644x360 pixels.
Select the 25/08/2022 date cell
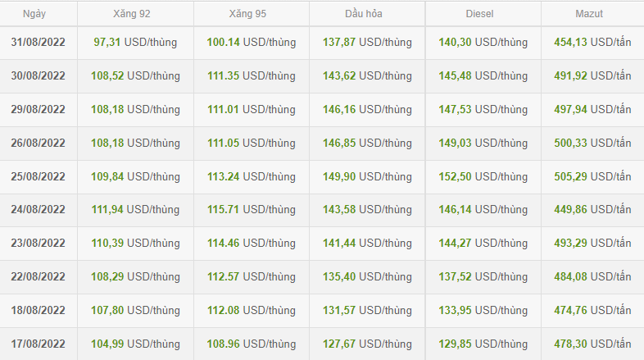[39, 176]
